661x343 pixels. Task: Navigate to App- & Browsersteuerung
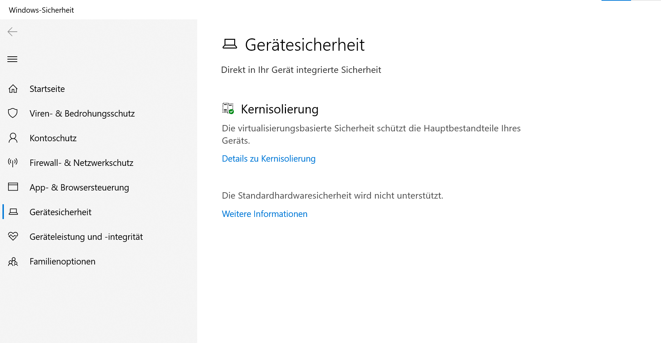coord(99,187)
